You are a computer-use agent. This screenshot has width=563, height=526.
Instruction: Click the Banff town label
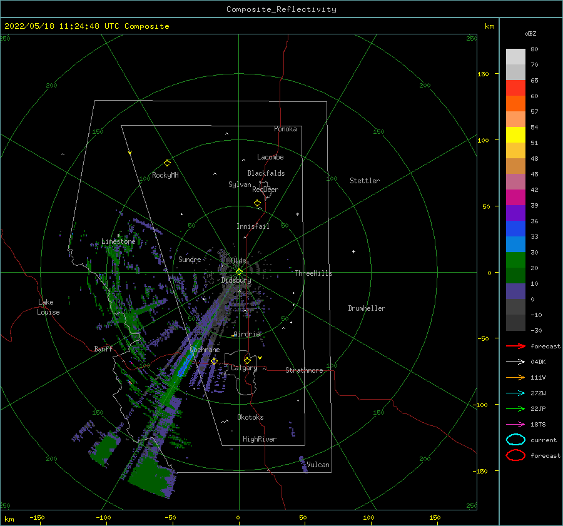[103, 348]
